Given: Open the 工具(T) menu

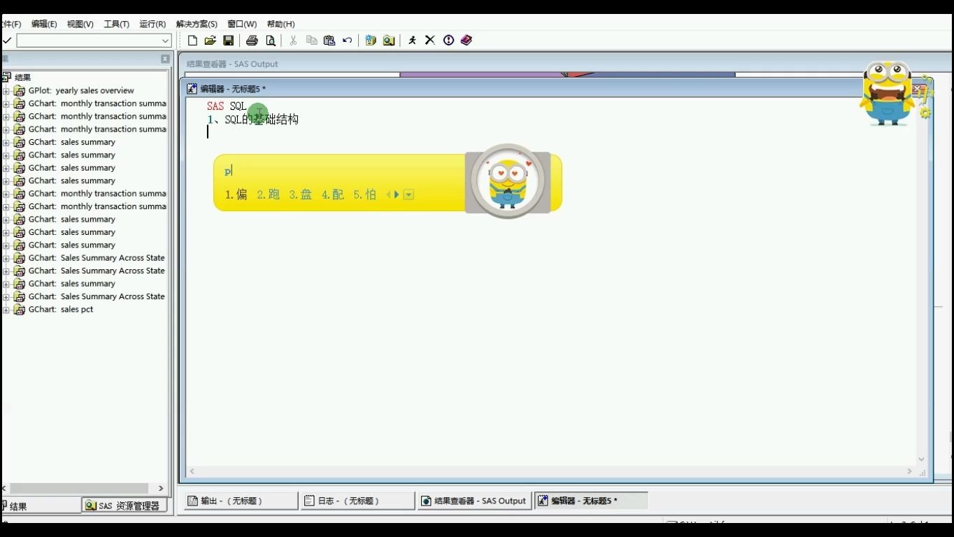Looking at the screenshot, I should pos(116,23).
